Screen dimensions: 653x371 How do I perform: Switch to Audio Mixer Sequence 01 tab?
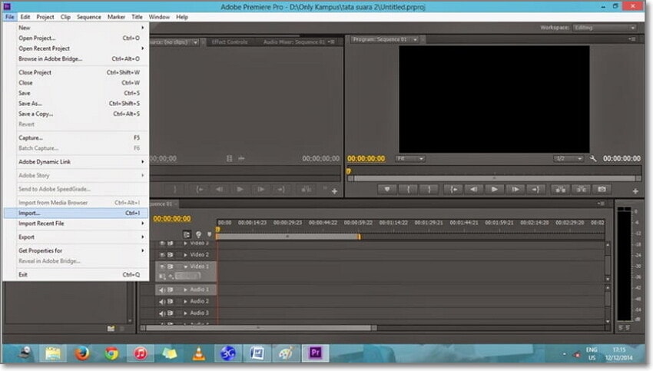point(293,42)
